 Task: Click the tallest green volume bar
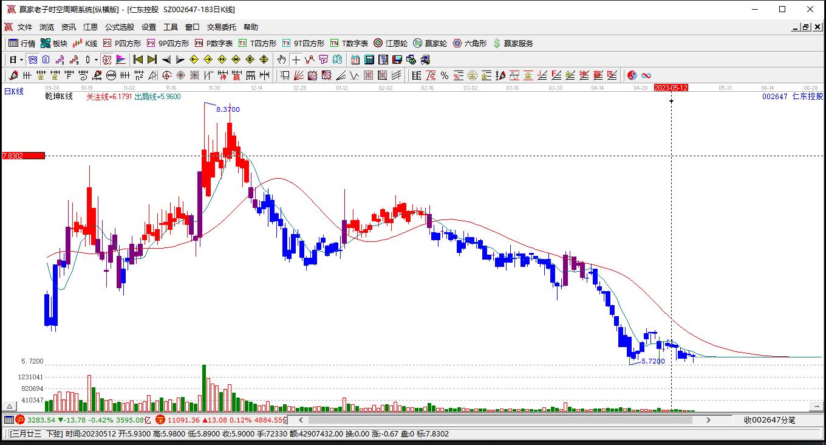click(204, 388)
